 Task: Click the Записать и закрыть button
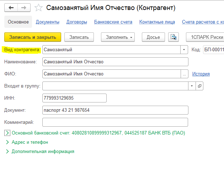coord(33,37)
